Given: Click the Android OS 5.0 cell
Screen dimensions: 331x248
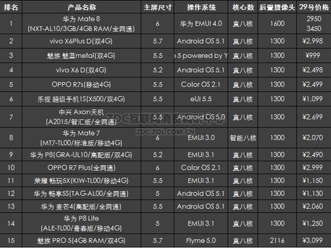Looking at the screenshot, I should click(x=201, y=117).
